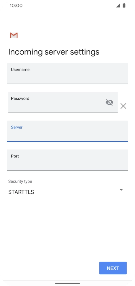
Task: Tap the Gmail envelope logo
Action: click(14, 35)
